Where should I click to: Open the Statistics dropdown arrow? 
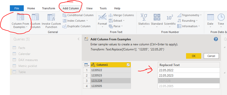tap(144, 27)
